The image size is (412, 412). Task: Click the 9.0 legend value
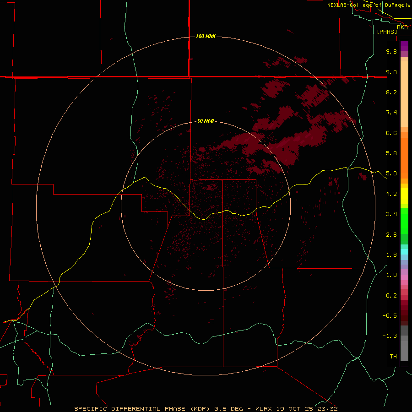tap(391, 72)
